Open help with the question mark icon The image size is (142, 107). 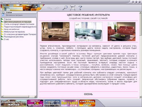80,8
